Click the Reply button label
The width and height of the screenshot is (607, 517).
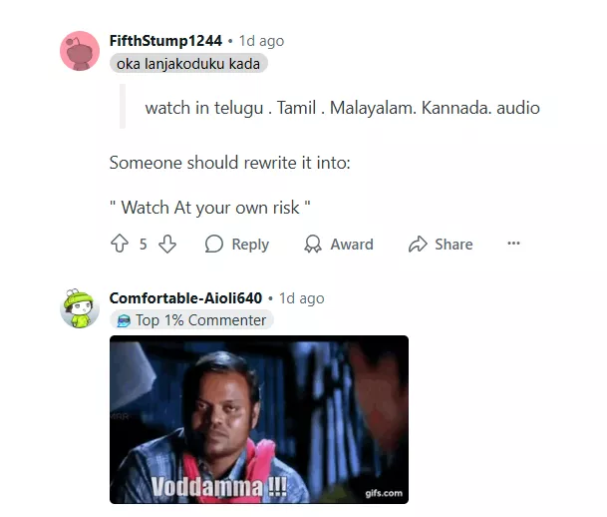click(250, 245)
